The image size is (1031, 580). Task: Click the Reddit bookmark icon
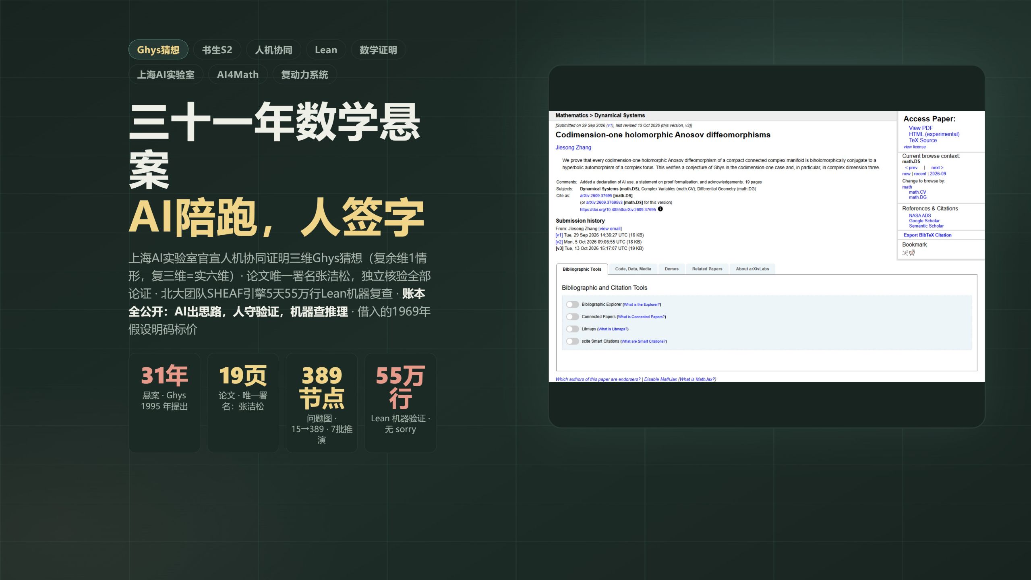click(x=912, y=253)
